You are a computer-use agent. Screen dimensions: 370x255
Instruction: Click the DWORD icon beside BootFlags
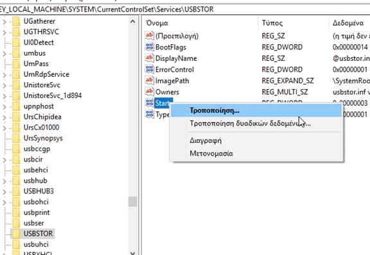click(x=149, y=47)
